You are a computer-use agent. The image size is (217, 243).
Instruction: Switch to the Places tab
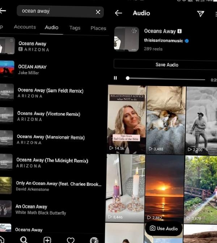(x=98, y=28)
